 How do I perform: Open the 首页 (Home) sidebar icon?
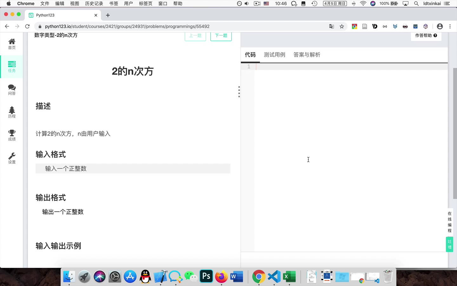pyautogui.click(x=12, y=44)
